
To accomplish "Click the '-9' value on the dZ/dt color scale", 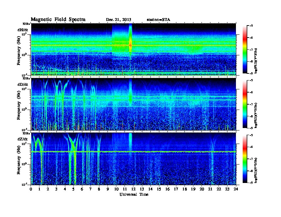I will coord(251,183).
